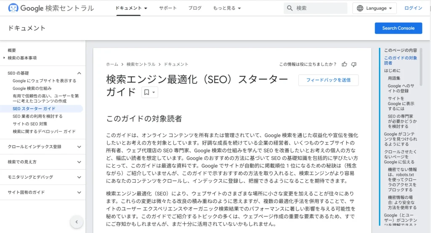
Task: Jump to Google へのサイトの登録 in the contents
Action: (401, 88)
